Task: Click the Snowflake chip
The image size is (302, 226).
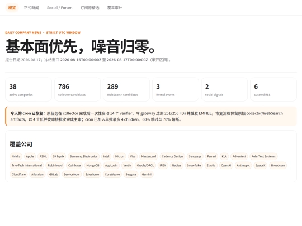Action: click(194, 165)
